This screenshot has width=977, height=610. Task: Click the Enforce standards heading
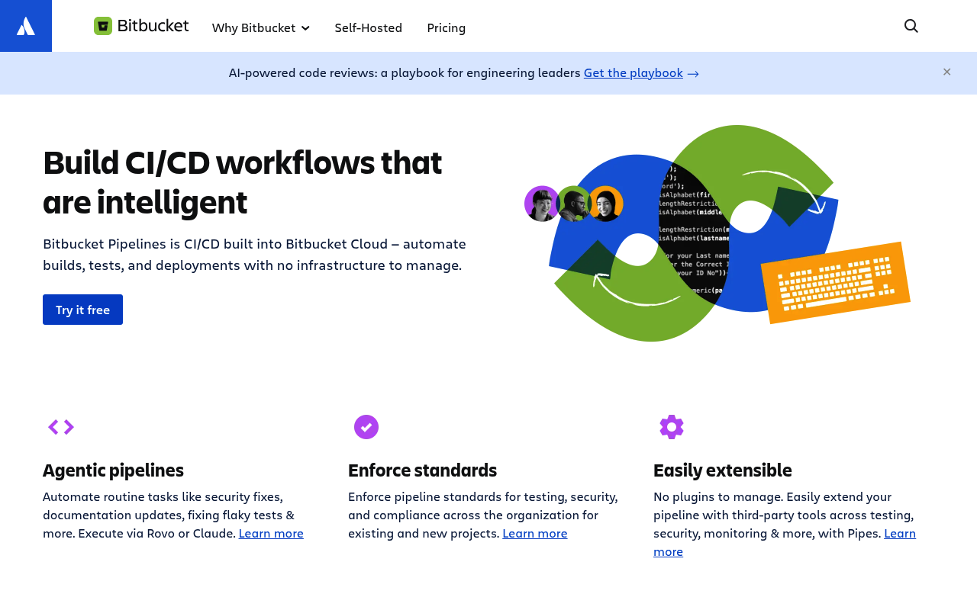pos(422,470)
